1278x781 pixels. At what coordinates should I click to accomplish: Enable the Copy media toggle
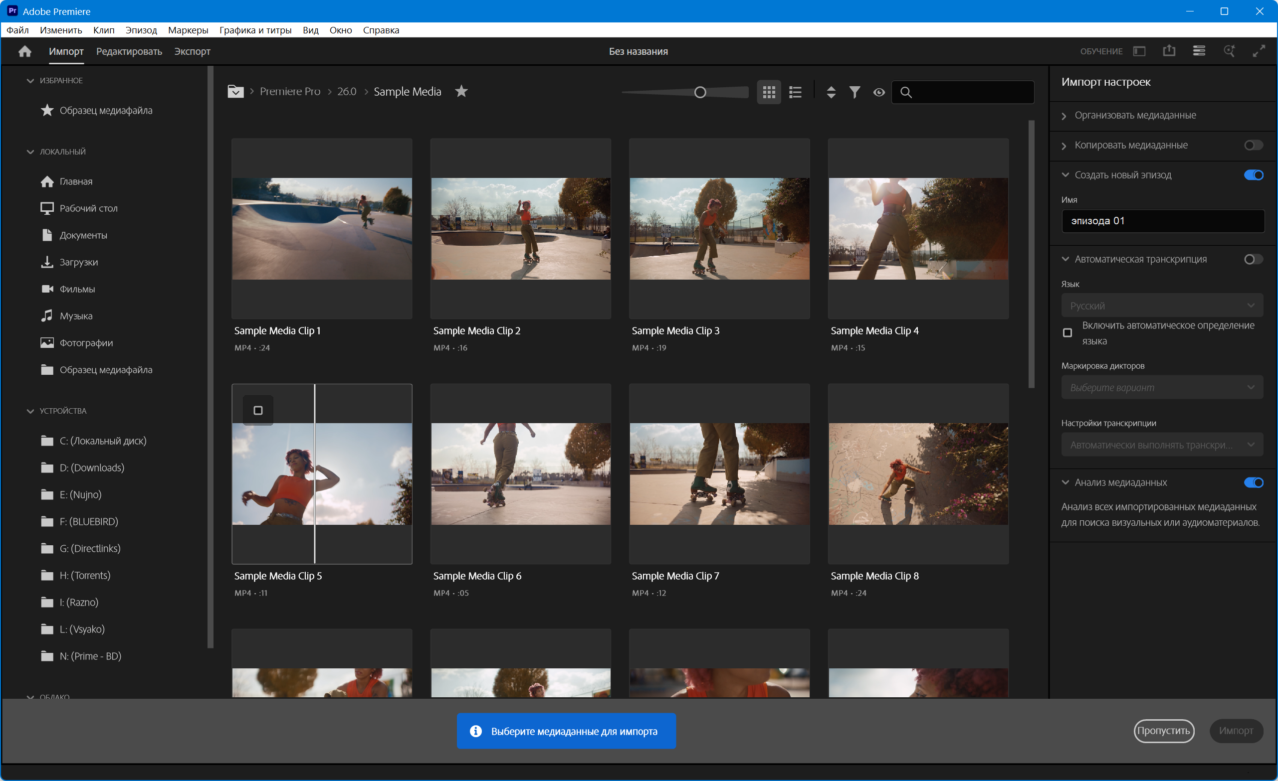click(x=1253, y=145)
